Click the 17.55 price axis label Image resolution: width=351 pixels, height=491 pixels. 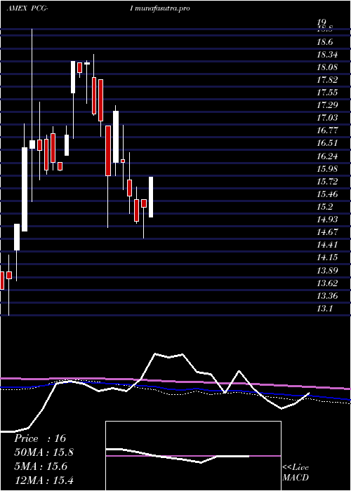(x=327, y=93)
